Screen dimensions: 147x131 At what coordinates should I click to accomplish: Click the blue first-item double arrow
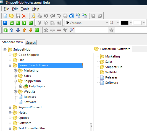5,23
